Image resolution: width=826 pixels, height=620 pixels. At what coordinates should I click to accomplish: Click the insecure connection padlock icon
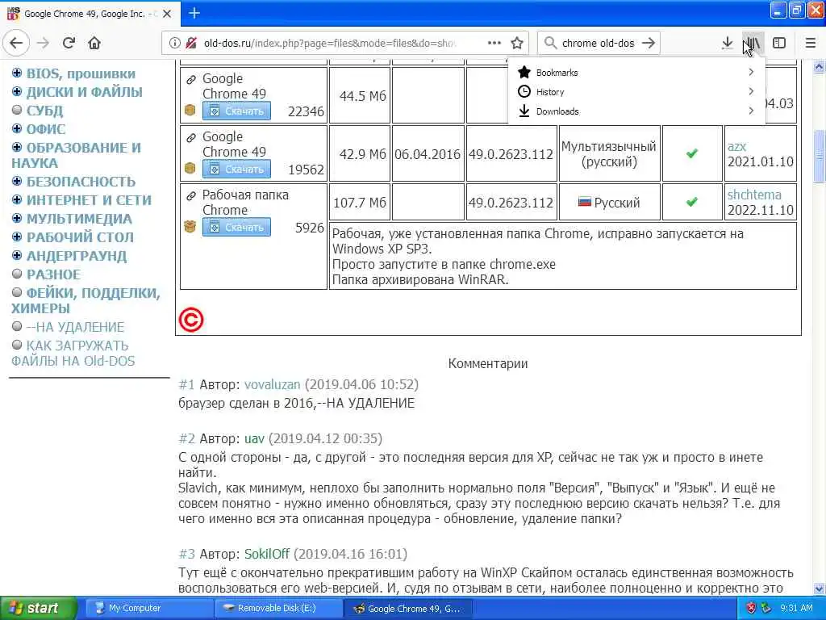point(191,43)
